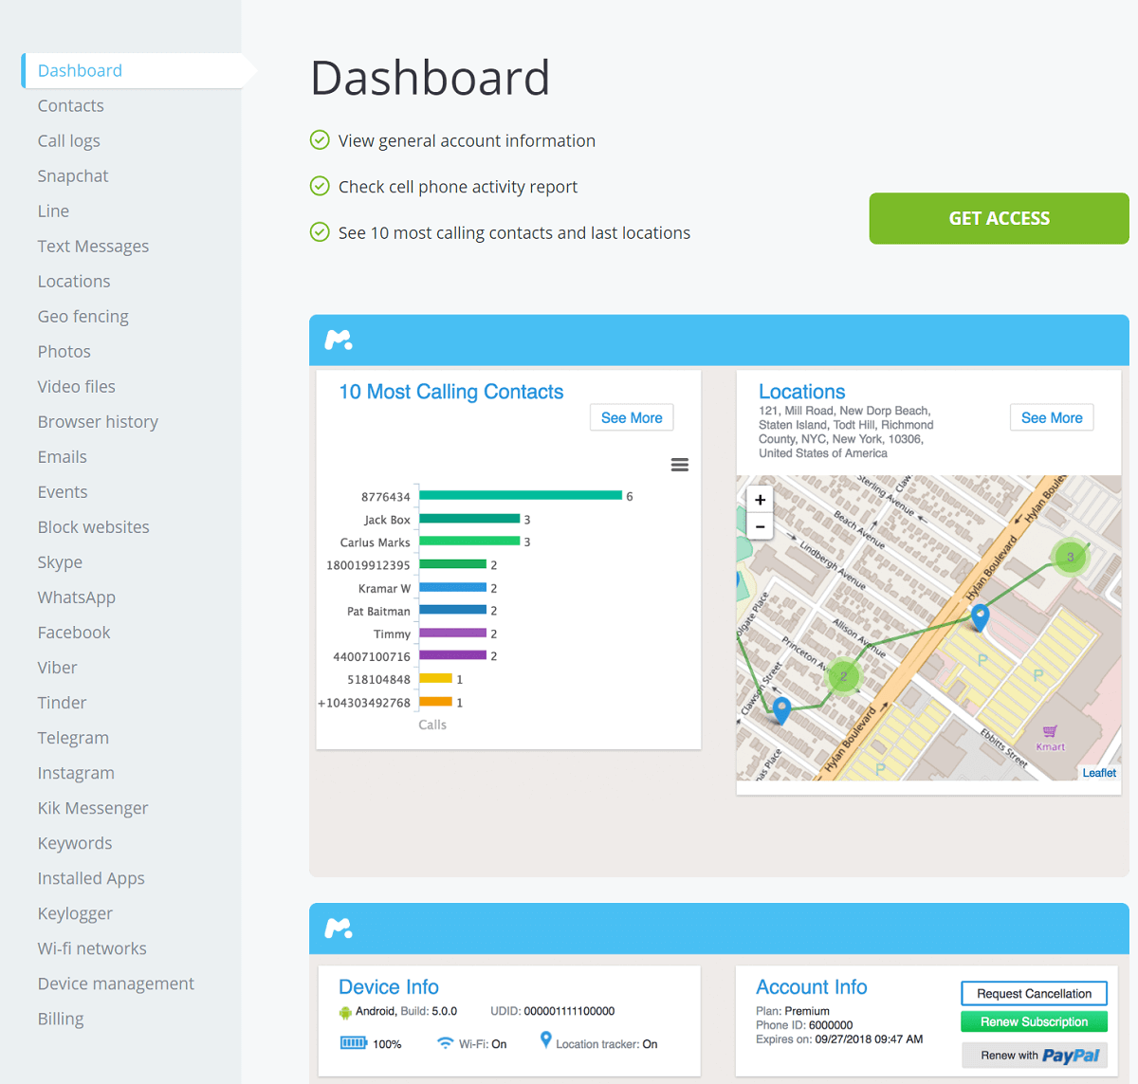Open Call logs in sidebar
Image resolution: width=1138 pixels, height=1084 pixels.
(x=68, y=140)
